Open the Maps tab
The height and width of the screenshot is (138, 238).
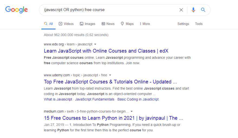point(127,24)
